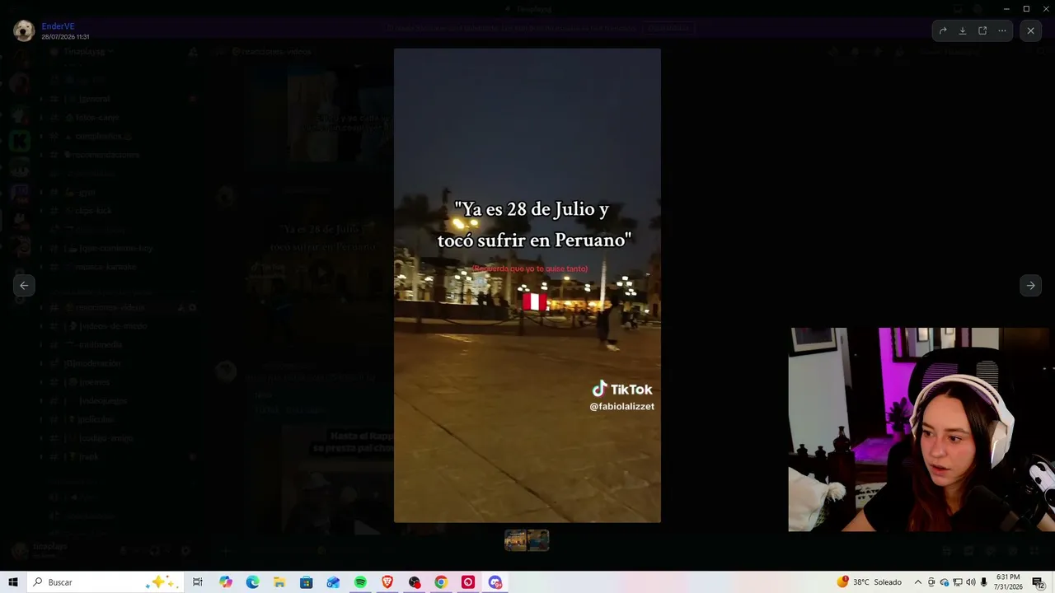Open the three-dot more options menu
The height and width of the screenshot is (593, 1055).
coord(1002,30)
